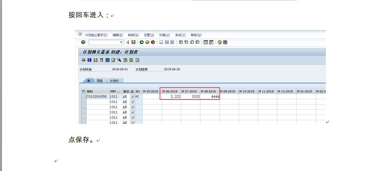The image size is (384, 171).
Task: Open the 环境(V) menu
Action: [164, 35]
